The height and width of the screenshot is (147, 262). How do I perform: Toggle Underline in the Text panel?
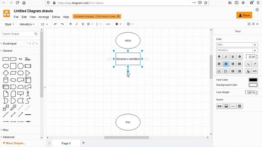point(233,57)
